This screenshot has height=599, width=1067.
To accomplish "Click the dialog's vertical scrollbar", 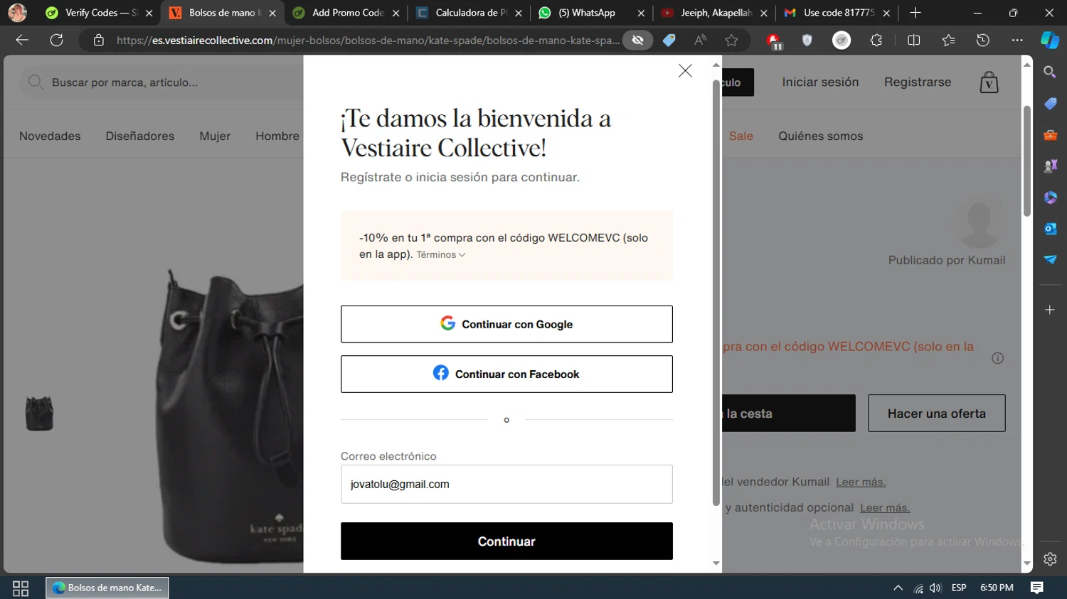I will [716, 293].
